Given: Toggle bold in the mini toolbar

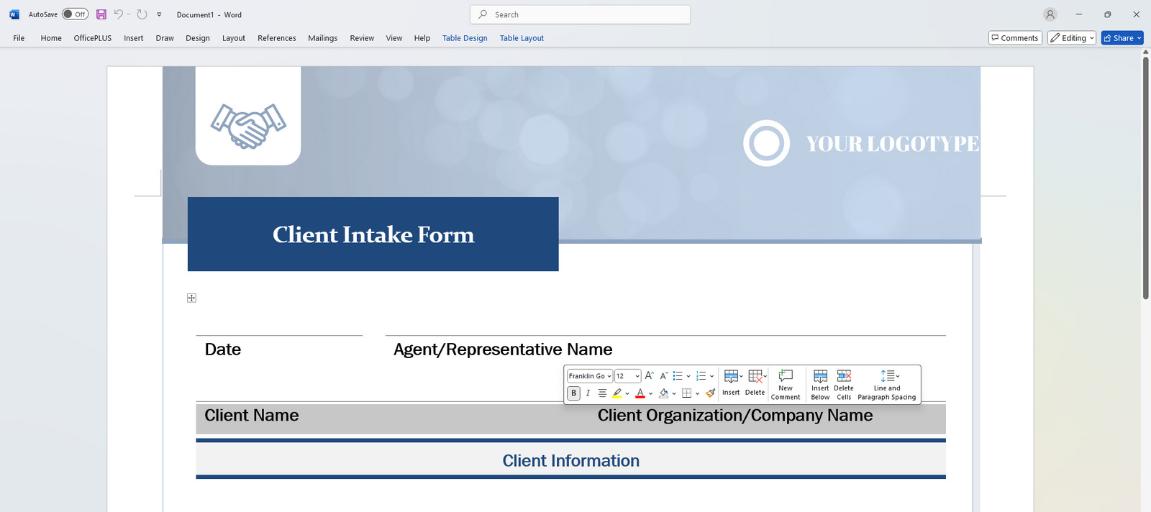Looking at the screenshot, I should (573, 393).
